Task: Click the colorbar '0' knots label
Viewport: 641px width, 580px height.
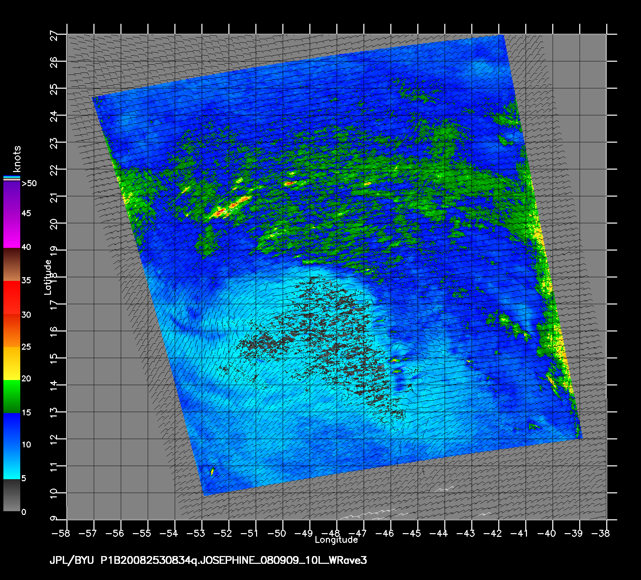Action: (x=24, y=512)
